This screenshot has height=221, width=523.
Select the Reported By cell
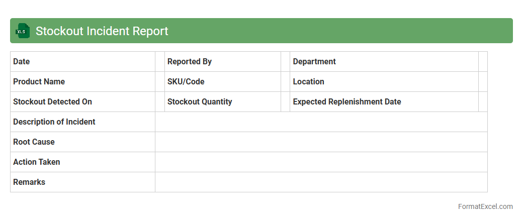tap(223, 62)
